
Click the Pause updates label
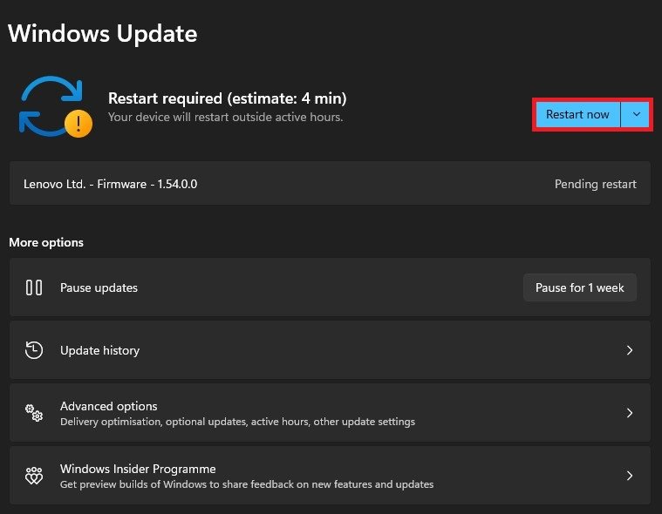tap(99, 287)
